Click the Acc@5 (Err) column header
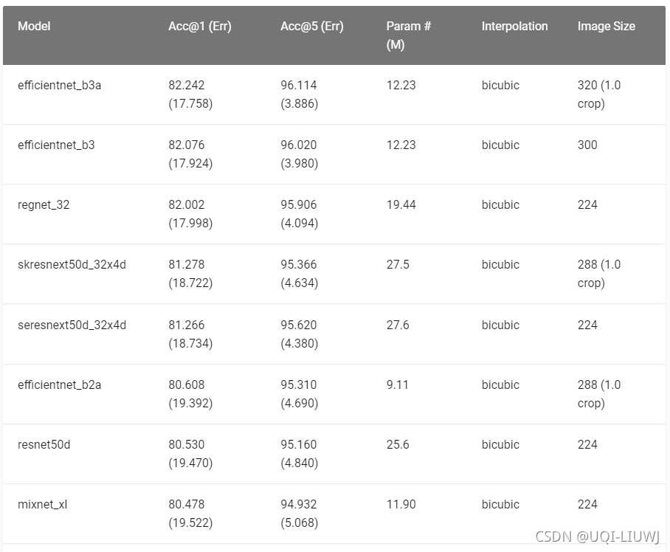Image resolution: width=670 pixels, height=552 pixels. coord(312,26)
